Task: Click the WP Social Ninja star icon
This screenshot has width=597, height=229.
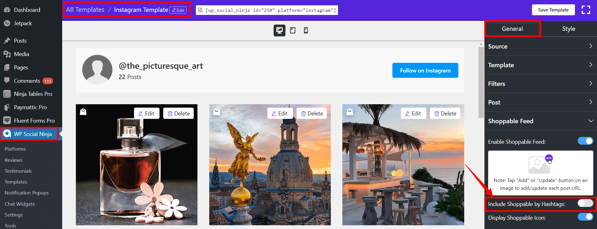Action: point(7,134)
